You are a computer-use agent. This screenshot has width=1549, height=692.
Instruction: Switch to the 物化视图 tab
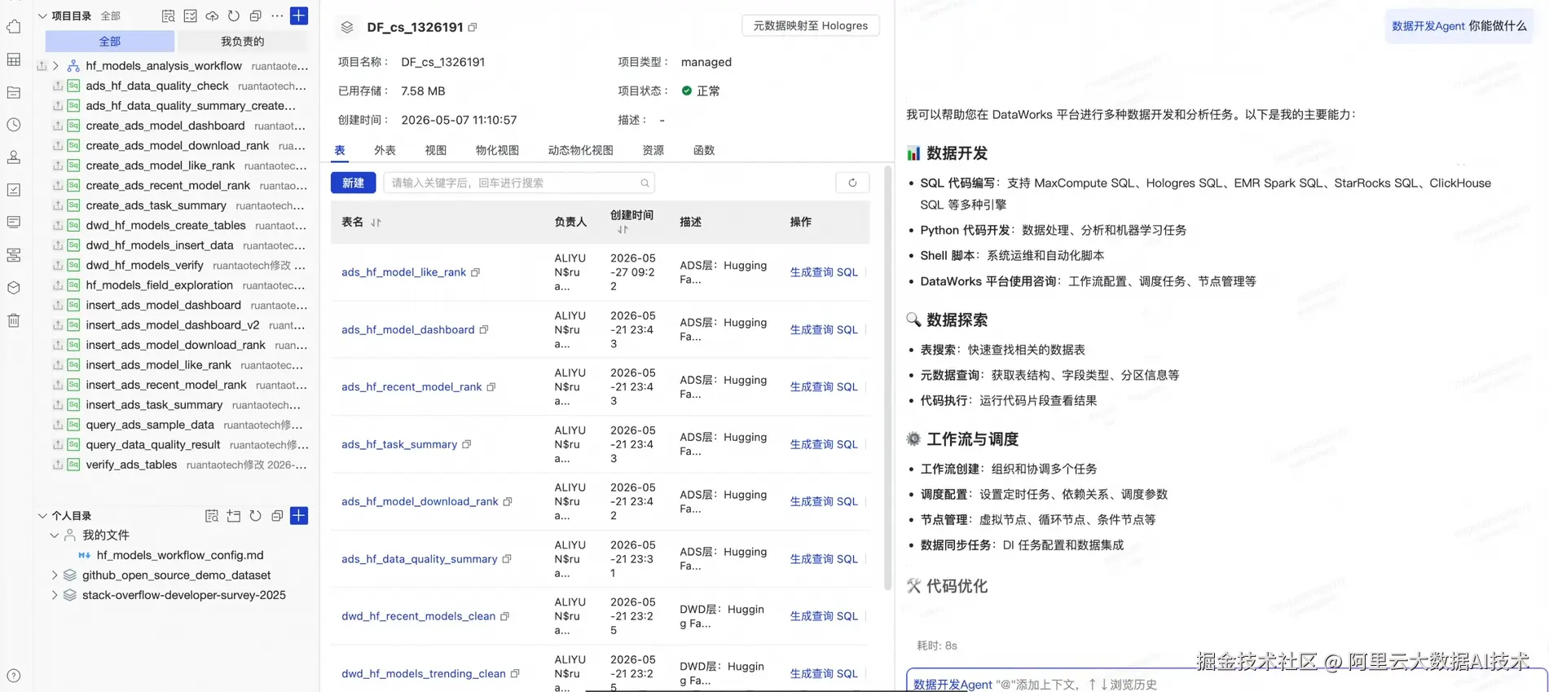coord(497,150)
